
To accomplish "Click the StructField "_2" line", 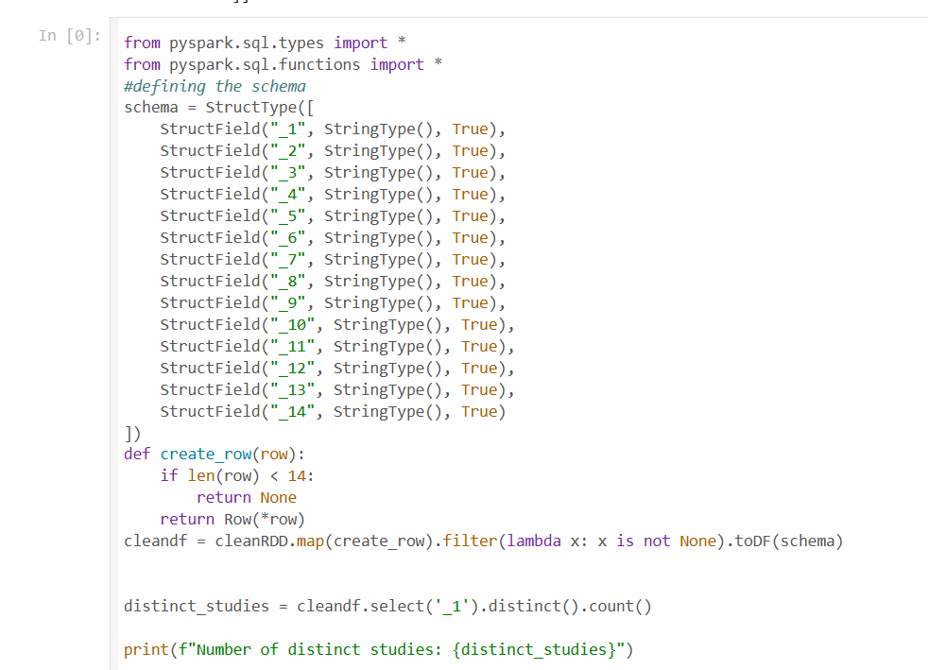I will tap(333, 151).
